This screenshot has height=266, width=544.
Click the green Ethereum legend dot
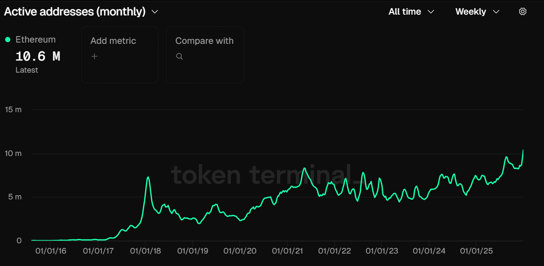click(8, 40)
